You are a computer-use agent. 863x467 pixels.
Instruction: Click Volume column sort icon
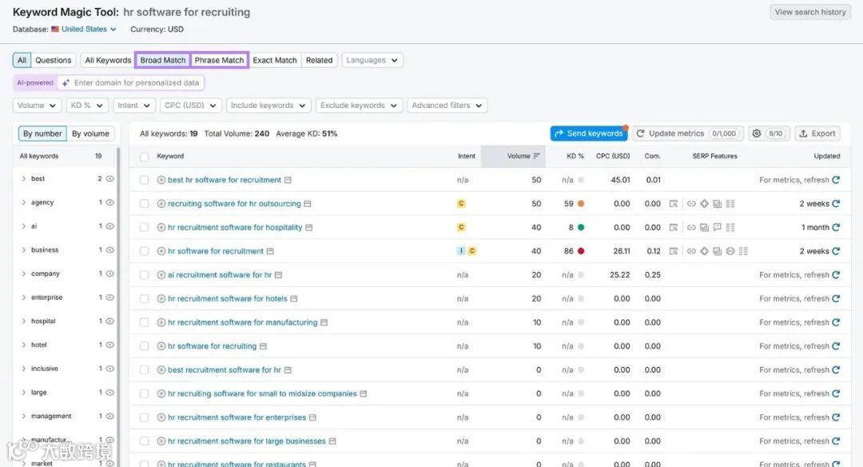click(537, 156)
